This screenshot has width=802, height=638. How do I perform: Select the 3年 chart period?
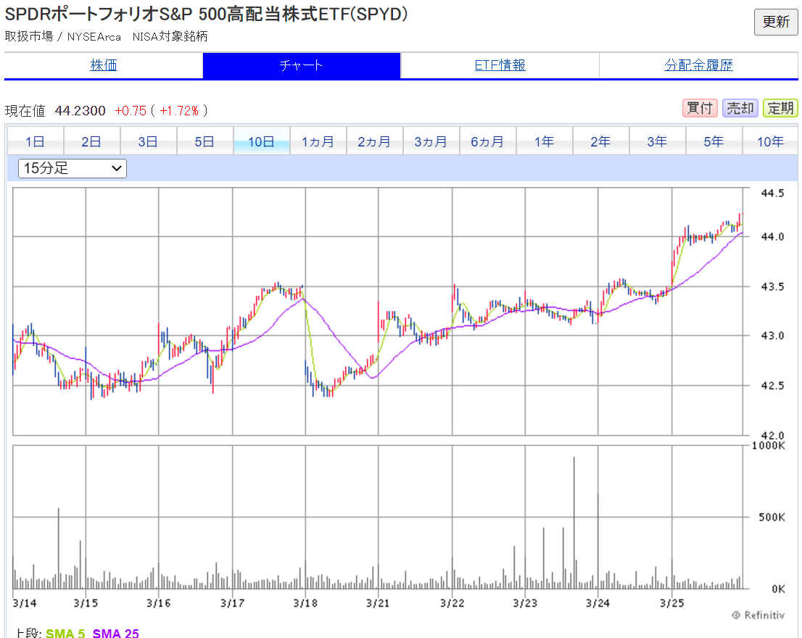(x=657, y=141)
